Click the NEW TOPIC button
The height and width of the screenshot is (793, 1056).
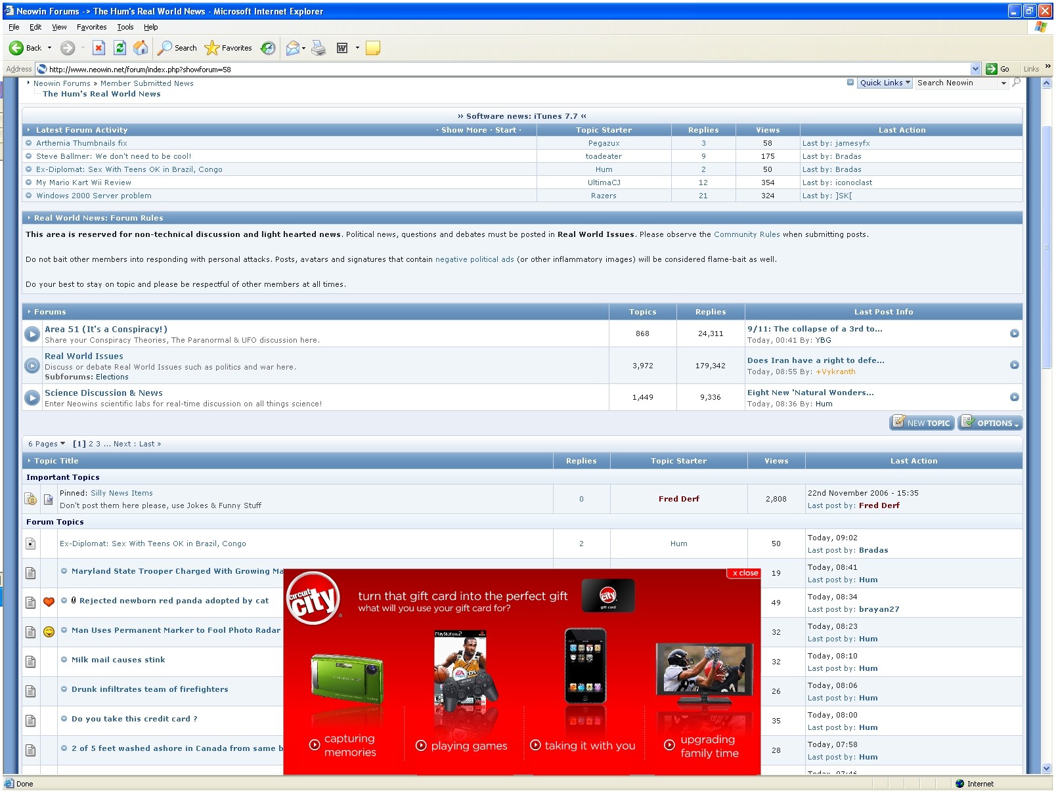922,423
